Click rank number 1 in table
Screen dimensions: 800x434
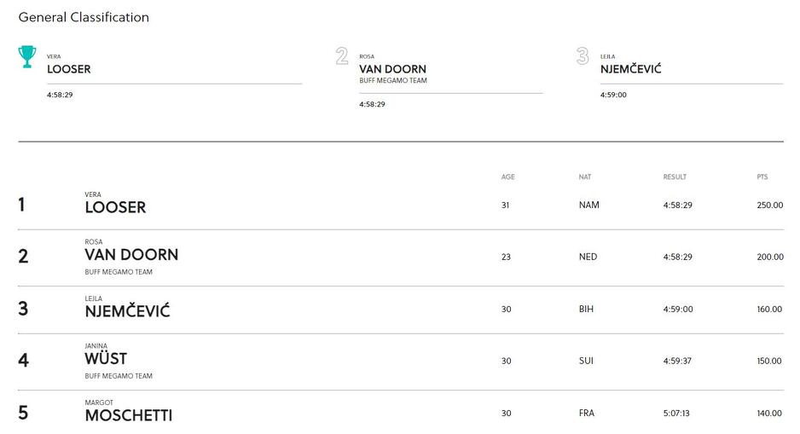point(21,205)
